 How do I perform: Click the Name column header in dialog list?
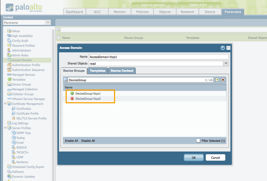click(x=145, y=87)
